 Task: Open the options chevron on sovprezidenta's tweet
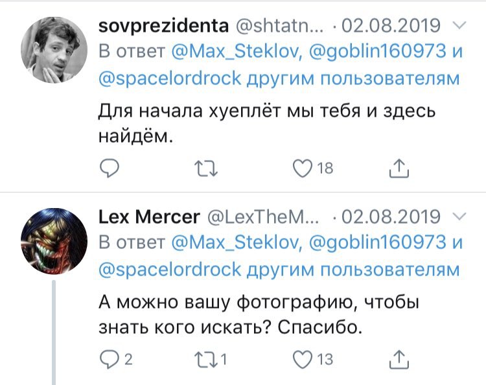pos(457,26)
